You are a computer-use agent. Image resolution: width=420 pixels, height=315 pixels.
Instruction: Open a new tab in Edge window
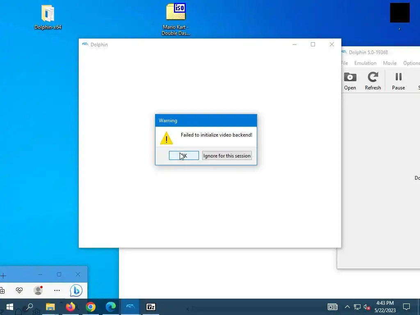click(3, 276)
